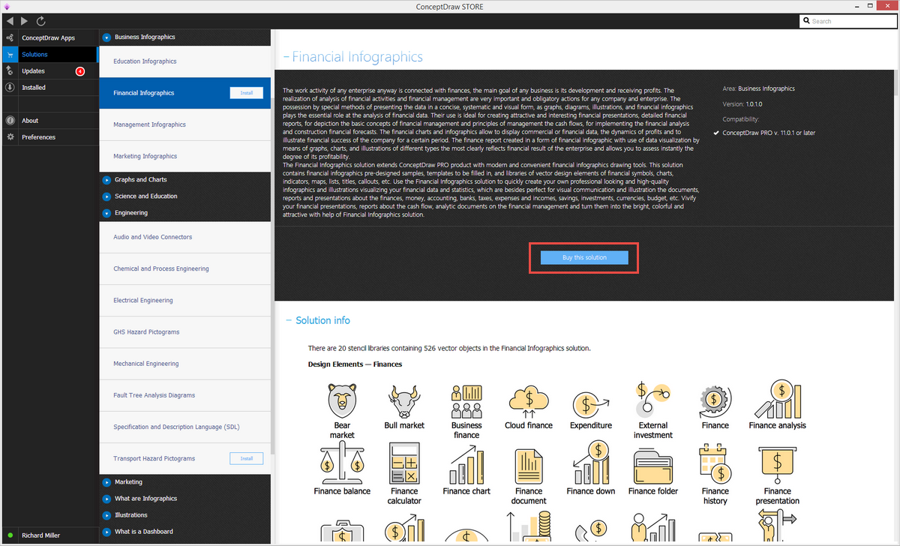Select the Finance calculator design element
The image size is (900, 546).
click(404, 474)
